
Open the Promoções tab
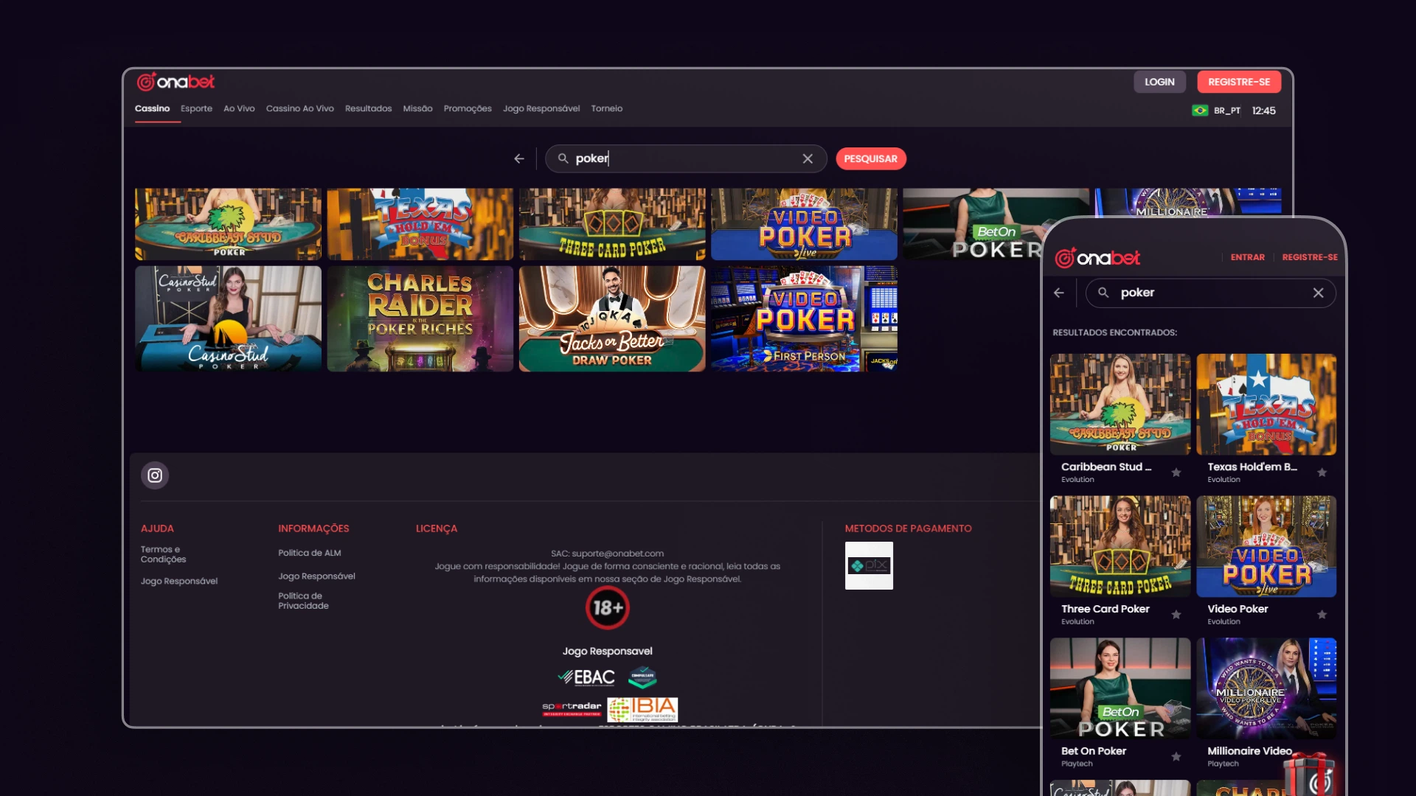click(468, 108)
